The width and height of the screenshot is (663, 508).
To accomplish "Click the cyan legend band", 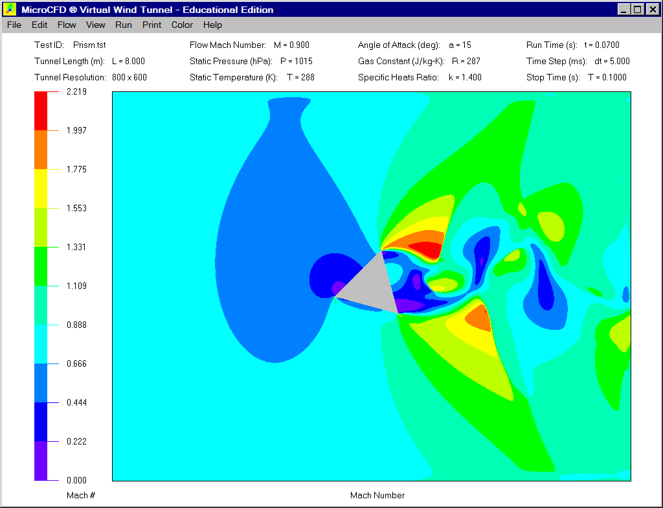I will tap(41, 344).
